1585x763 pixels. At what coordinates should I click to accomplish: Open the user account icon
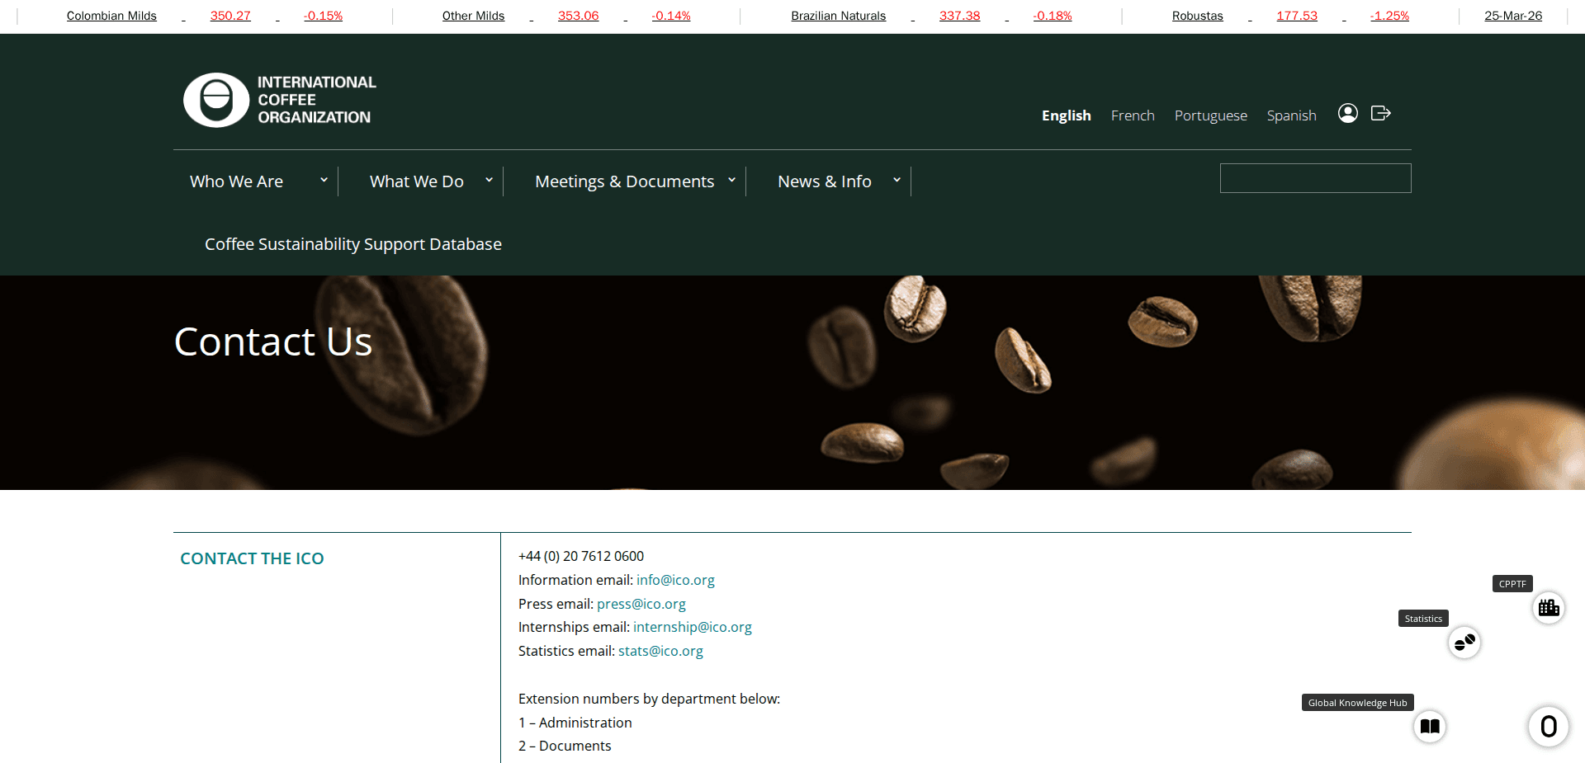point(1347,114)
